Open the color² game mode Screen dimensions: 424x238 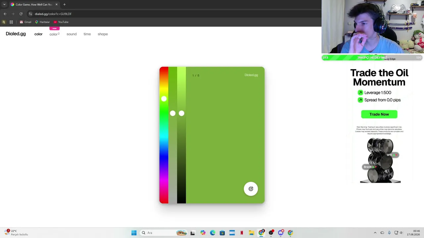tap(54, 34)
